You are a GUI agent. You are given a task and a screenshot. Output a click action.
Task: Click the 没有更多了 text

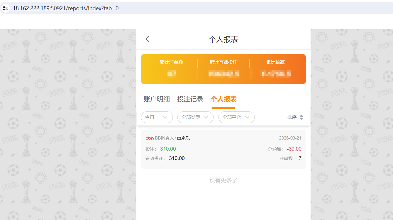pos(223,180)
